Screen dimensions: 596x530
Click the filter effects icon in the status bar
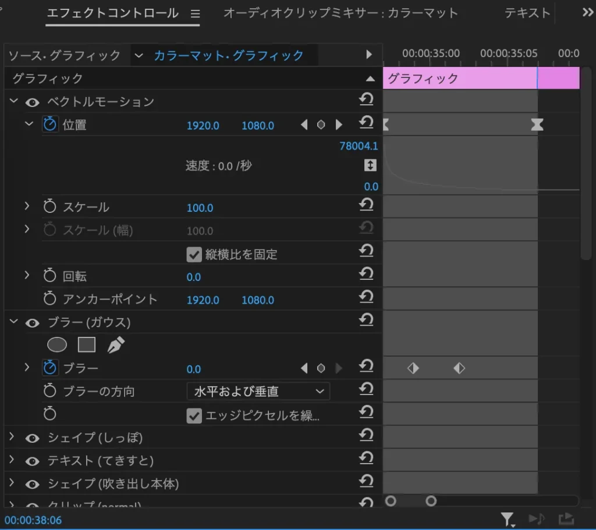tap(508, 518)
